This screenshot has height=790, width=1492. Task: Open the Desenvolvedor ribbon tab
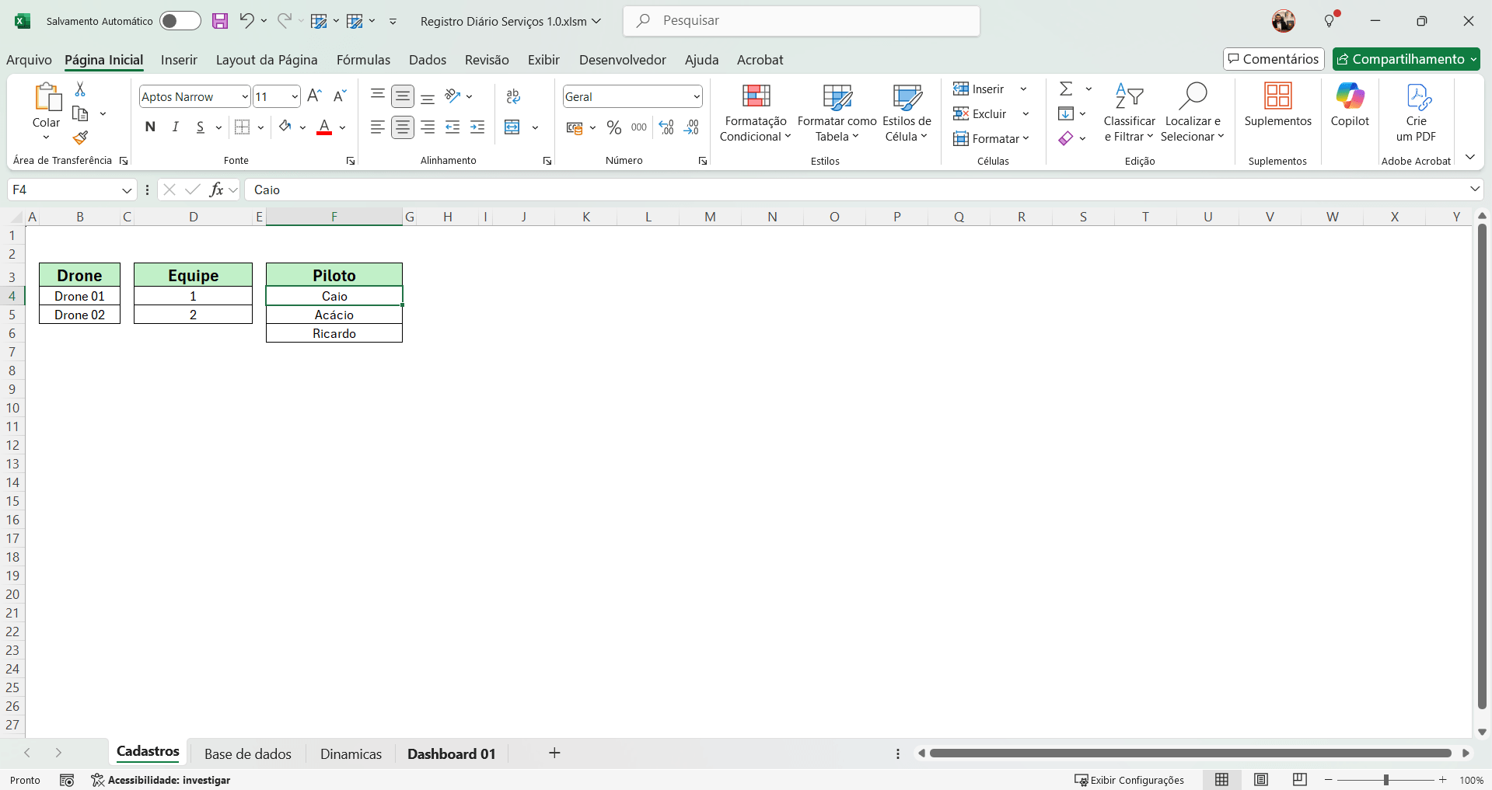tap(622, 60)
